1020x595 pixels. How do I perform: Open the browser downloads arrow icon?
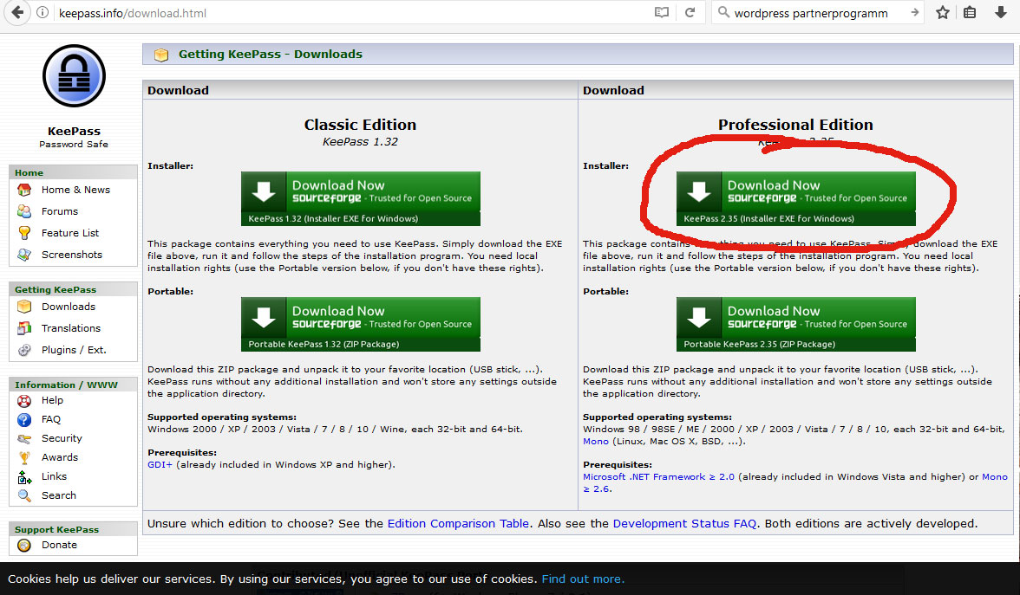1001,12
